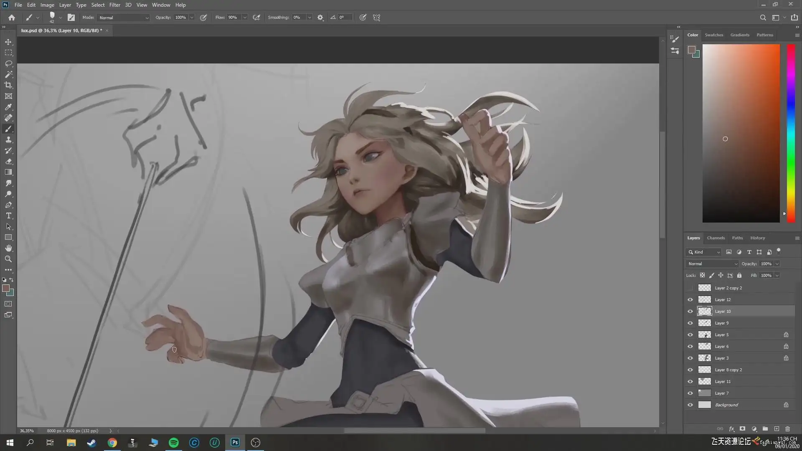
Task: Select the Horizontal Type tool
Action: tap(8, 216)
